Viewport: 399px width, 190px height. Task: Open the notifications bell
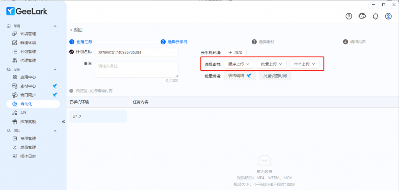376,16
